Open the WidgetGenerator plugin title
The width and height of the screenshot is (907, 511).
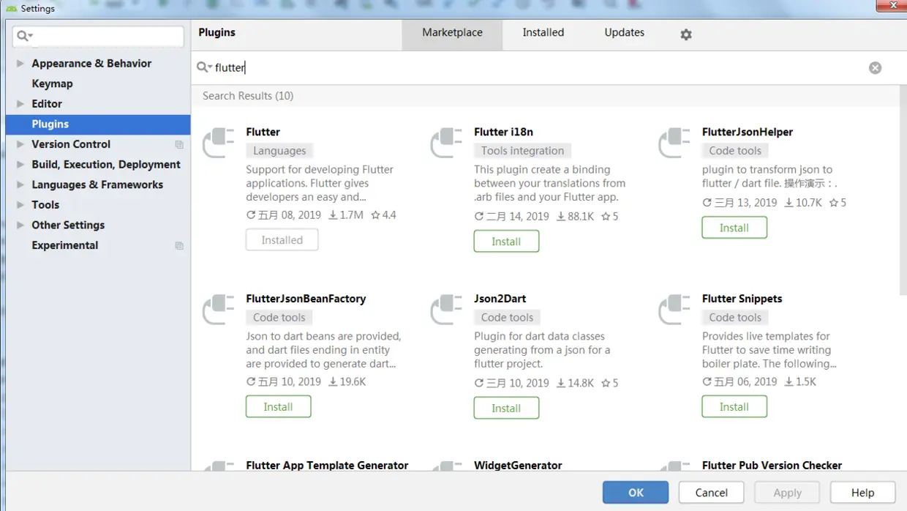518,465
